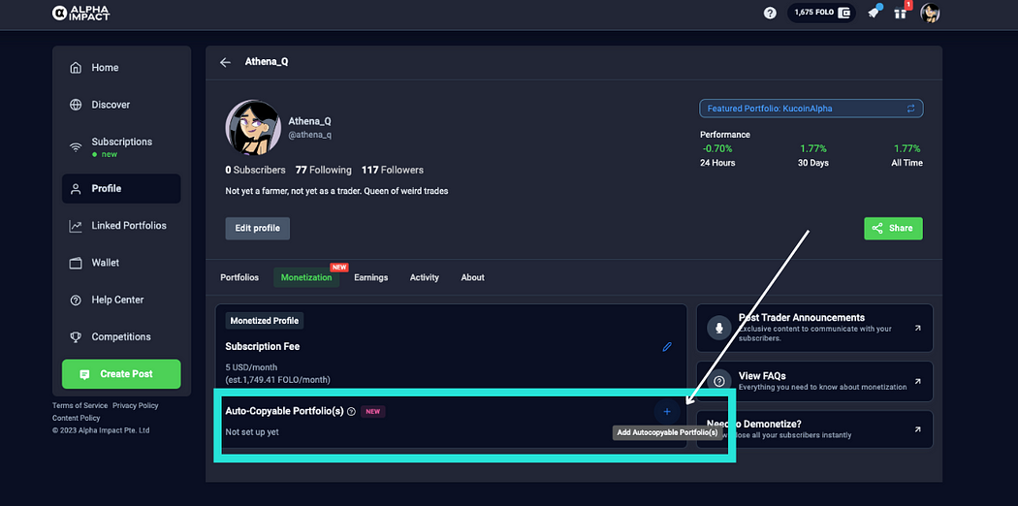The height and width of the screenshot is (506, 1018).
Task: Open the Need to Demonetize card
Action: click(814, 429)
